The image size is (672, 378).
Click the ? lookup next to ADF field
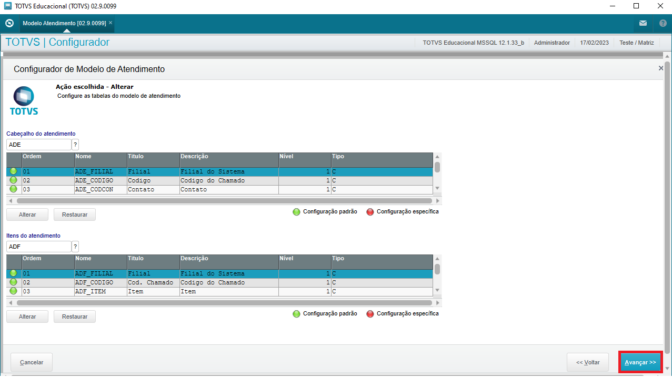75,247
